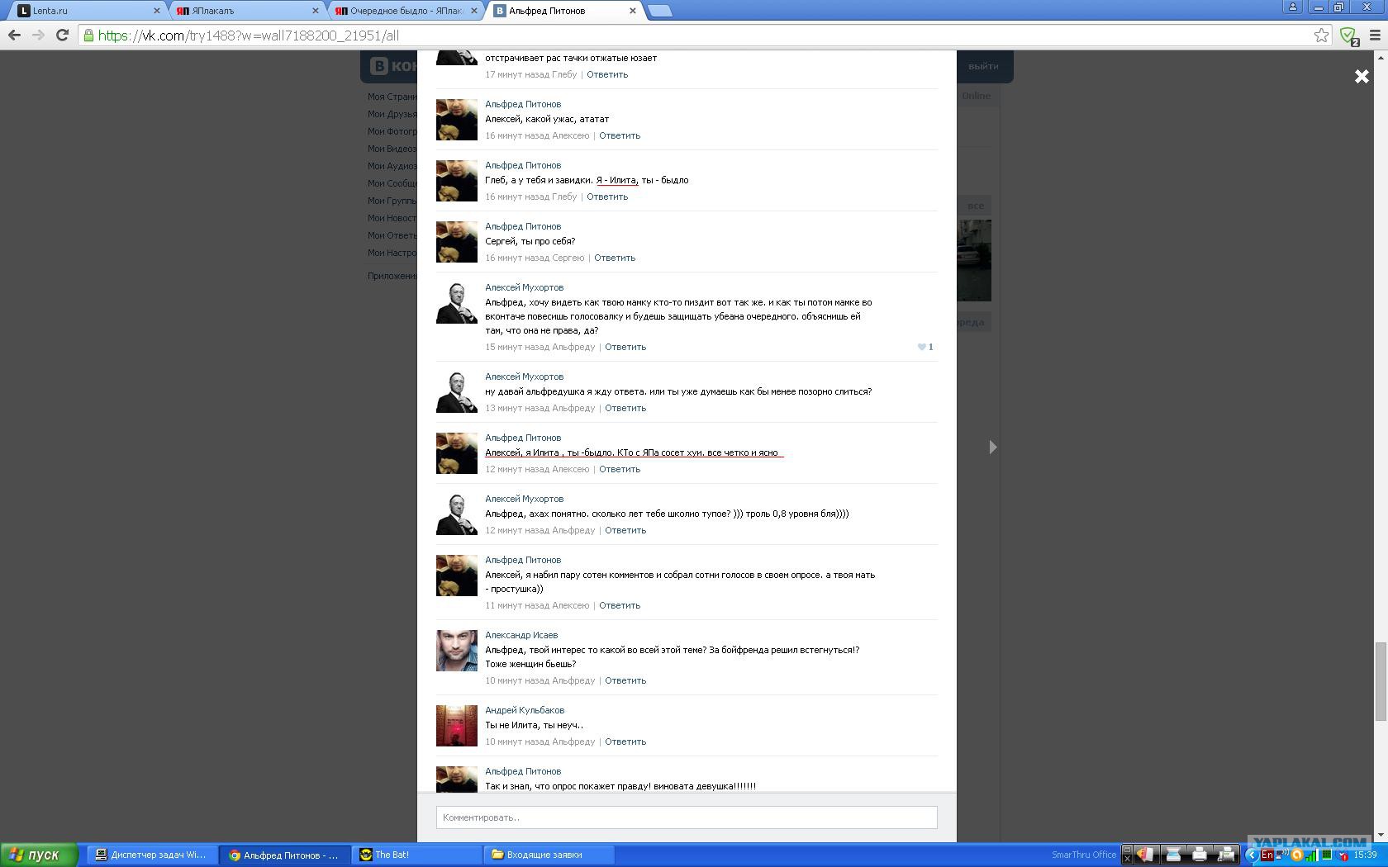Click the site lock icon in address bar
Image resolution: width=1388 pixels, height=867 pixels.
point(88,36)
